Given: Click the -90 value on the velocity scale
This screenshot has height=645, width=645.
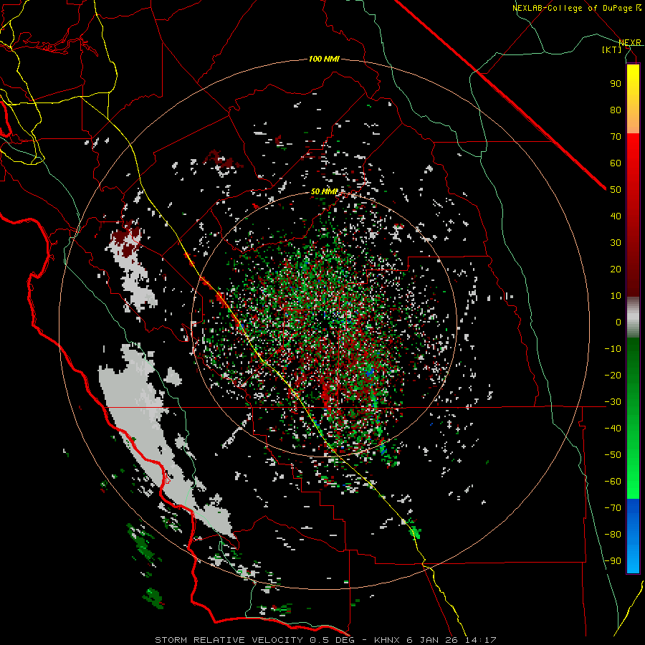Looking at the screenshot, I should 613,561.
